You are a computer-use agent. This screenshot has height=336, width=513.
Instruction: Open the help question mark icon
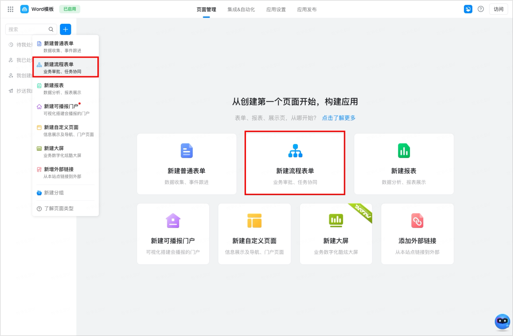point(481,9)
